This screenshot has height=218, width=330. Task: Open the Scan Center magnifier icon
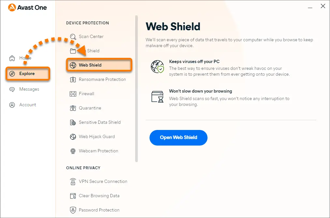[73, 37]
